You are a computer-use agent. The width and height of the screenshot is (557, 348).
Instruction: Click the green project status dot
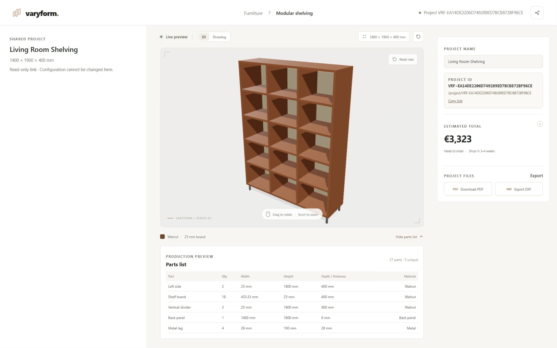point(420,13)
